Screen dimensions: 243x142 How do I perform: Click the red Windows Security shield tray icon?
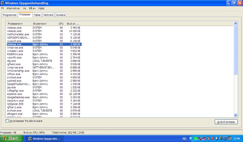(x=213, y=138)
